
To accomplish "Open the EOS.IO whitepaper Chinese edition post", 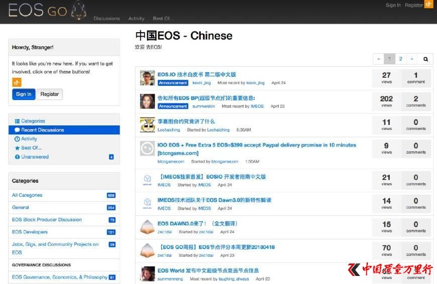I will (x=197, y=75).
